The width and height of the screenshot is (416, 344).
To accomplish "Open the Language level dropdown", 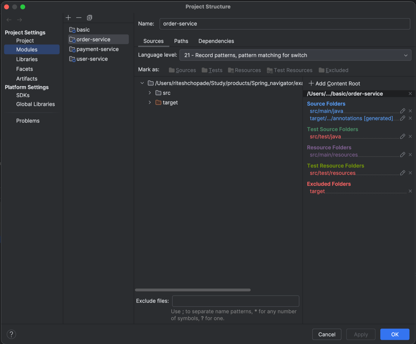I will tap(295, 55).
